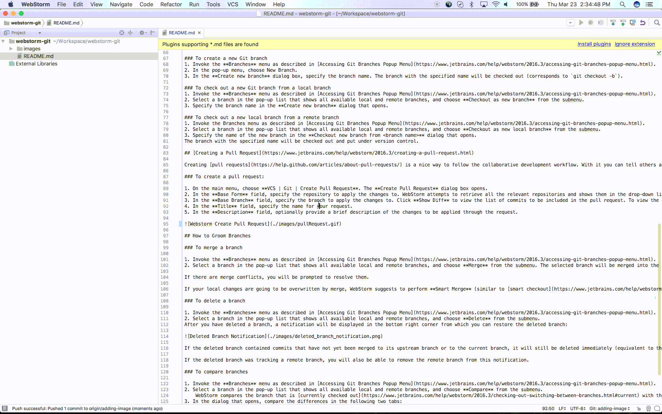Click the Install plugins link

(594, 44)
